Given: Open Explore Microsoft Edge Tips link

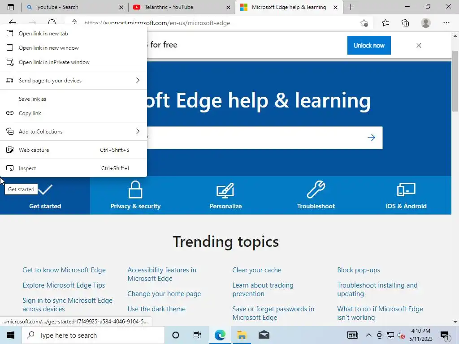Looking at the screenshot, I should [x=64, y=285].
